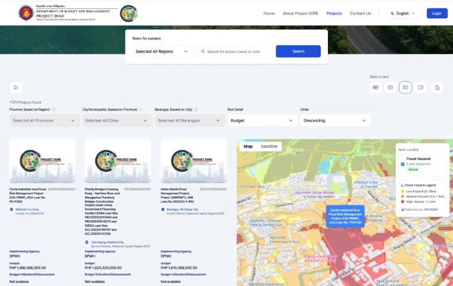
Task: Switch map to Map tab
Action: [x=248, y=147]
